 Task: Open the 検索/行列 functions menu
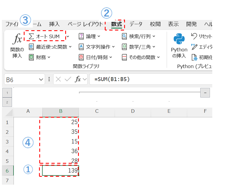coord(139,36)
